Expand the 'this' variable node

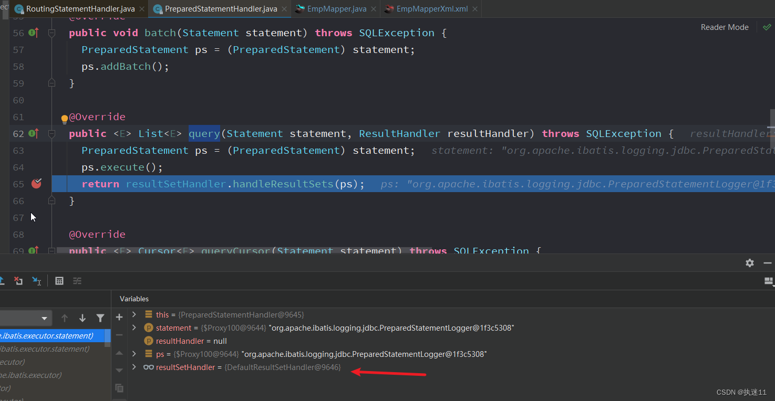coord(134,315)
